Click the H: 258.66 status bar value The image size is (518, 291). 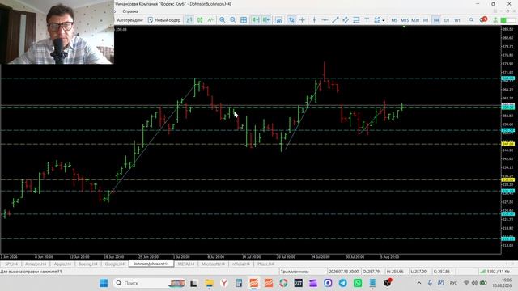tap(395, 272)
